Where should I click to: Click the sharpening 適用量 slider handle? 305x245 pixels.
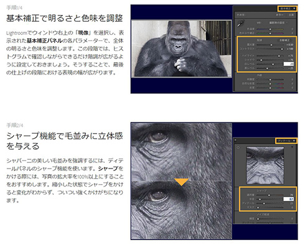click(x=269, y=195)
